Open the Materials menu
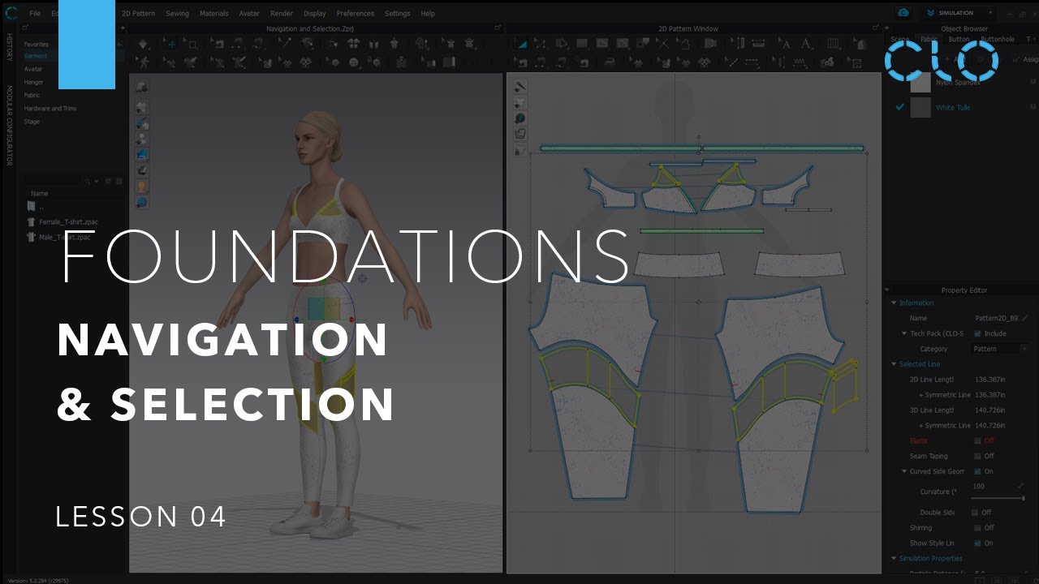The height and width of the screenshot is (584, 1039). click(x=214, y=13)
